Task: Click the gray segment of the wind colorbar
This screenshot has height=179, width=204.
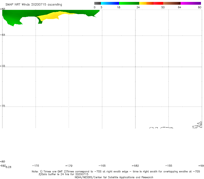Action: click(98, 3)
